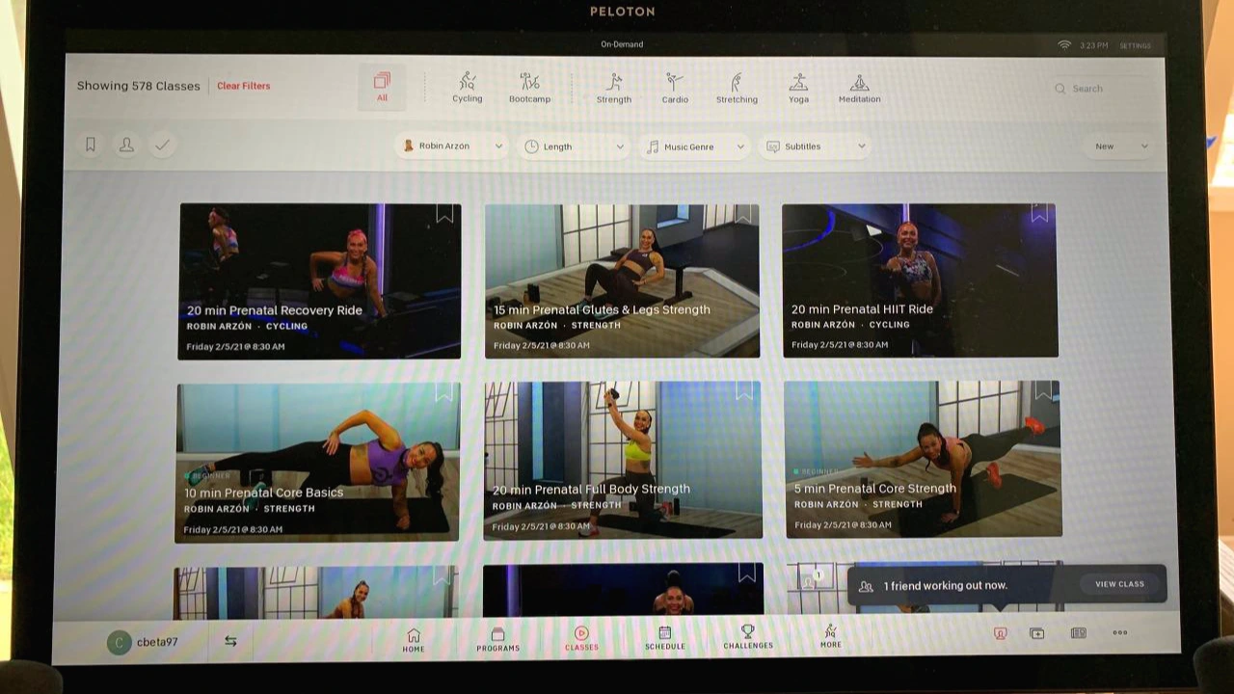Click the 3:23 PM clock

point(1094,45)
